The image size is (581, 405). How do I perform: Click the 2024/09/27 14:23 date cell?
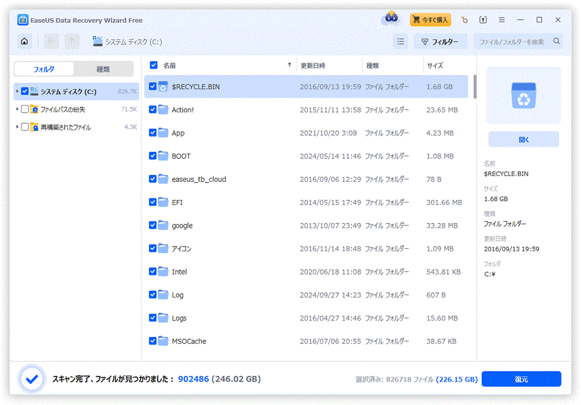[330, 295]
